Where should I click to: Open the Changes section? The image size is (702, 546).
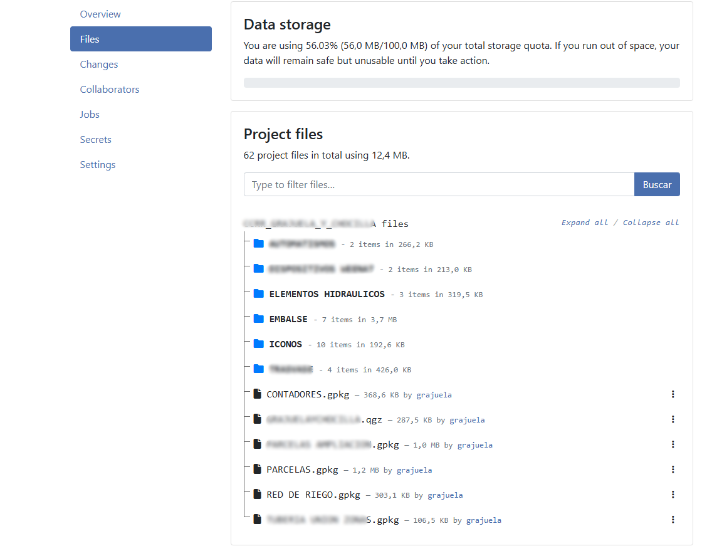pyautogui.click(x=140, y=64)
